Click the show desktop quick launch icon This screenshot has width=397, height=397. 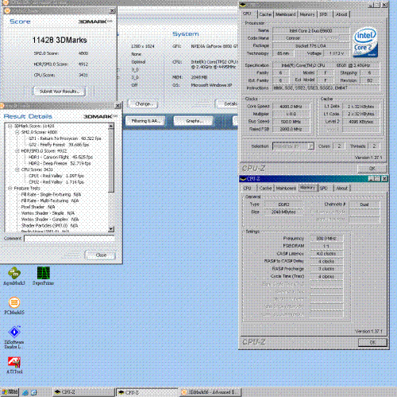pyautogui.click(x=34, y=392)
